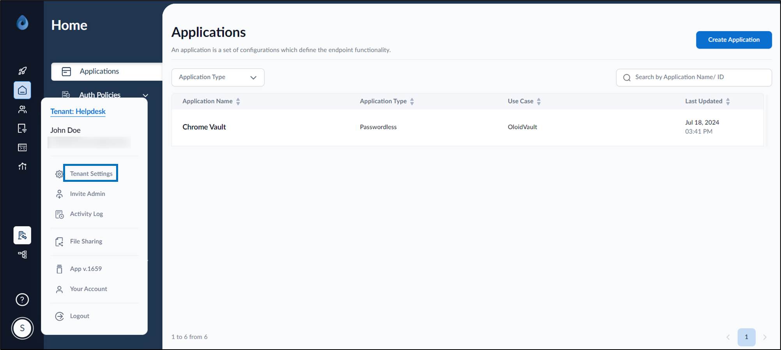Click the previous page arrow
The image size is (781, 350).
point(728,337)
